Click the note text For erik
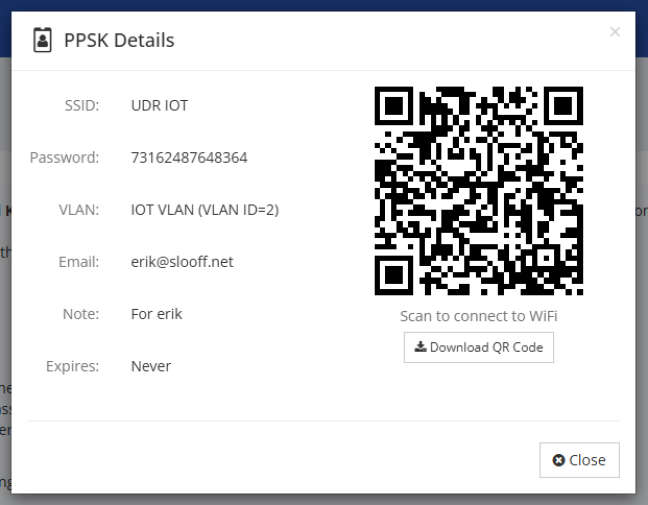Screen dimensions: 648x505 coord(156,314)
